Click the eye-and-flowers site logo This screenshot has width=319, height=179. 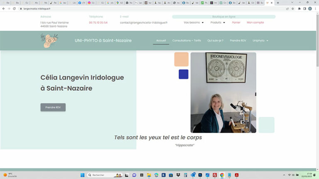tap(49, 41)
